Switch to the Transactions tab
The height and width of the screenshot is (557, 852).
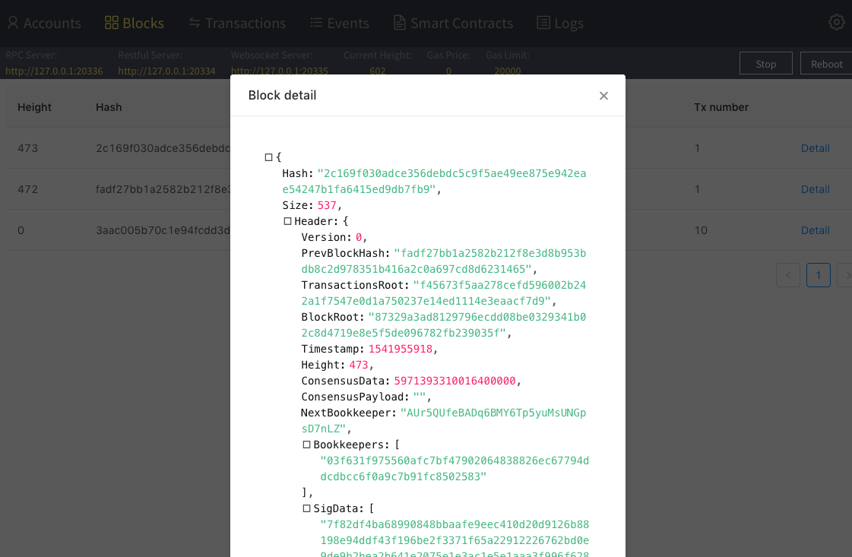tap(237, 23)
